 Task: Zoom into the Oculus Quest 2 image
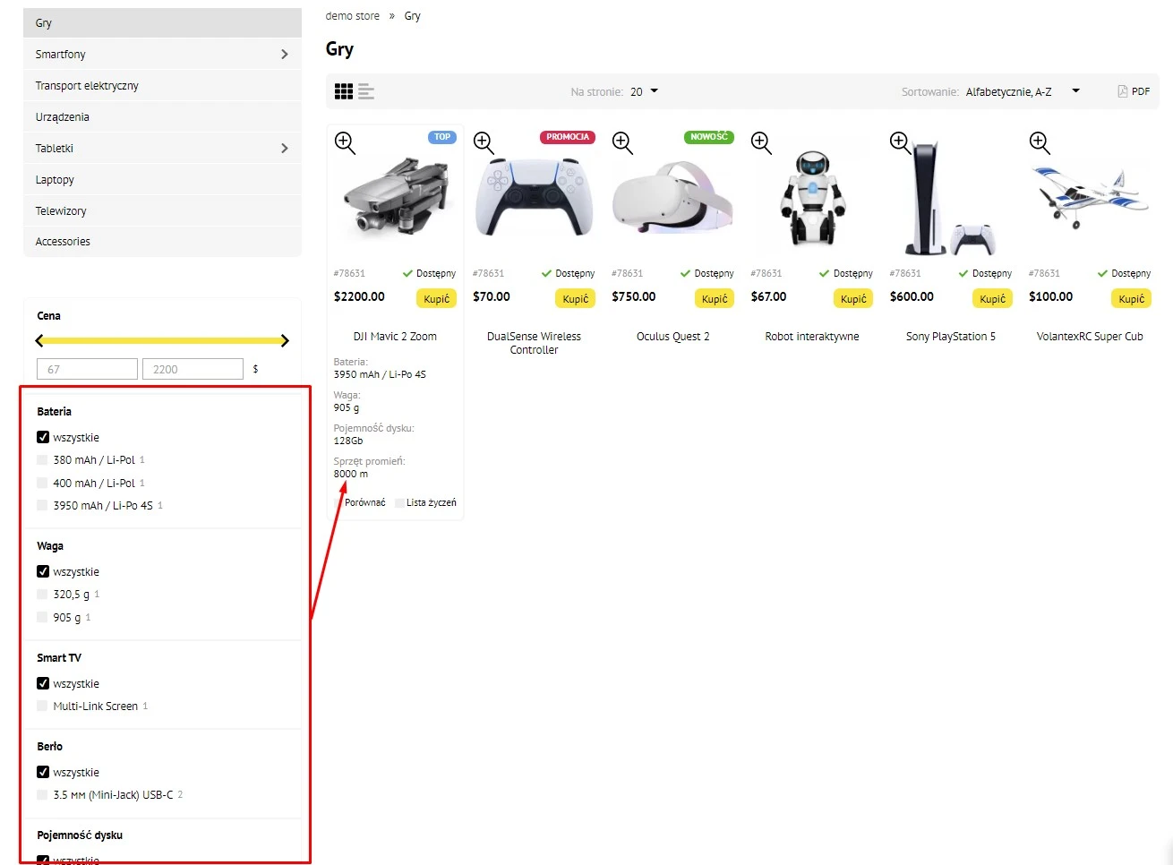[623, 142]
